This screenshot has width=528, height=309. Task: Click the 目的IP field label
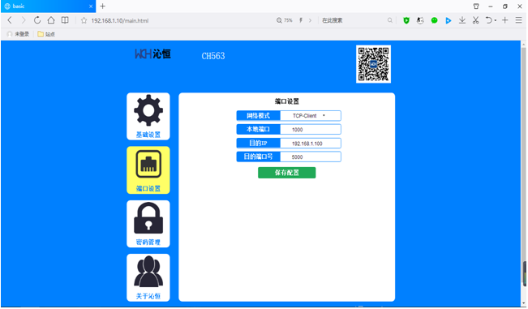[x=258, y=143]
